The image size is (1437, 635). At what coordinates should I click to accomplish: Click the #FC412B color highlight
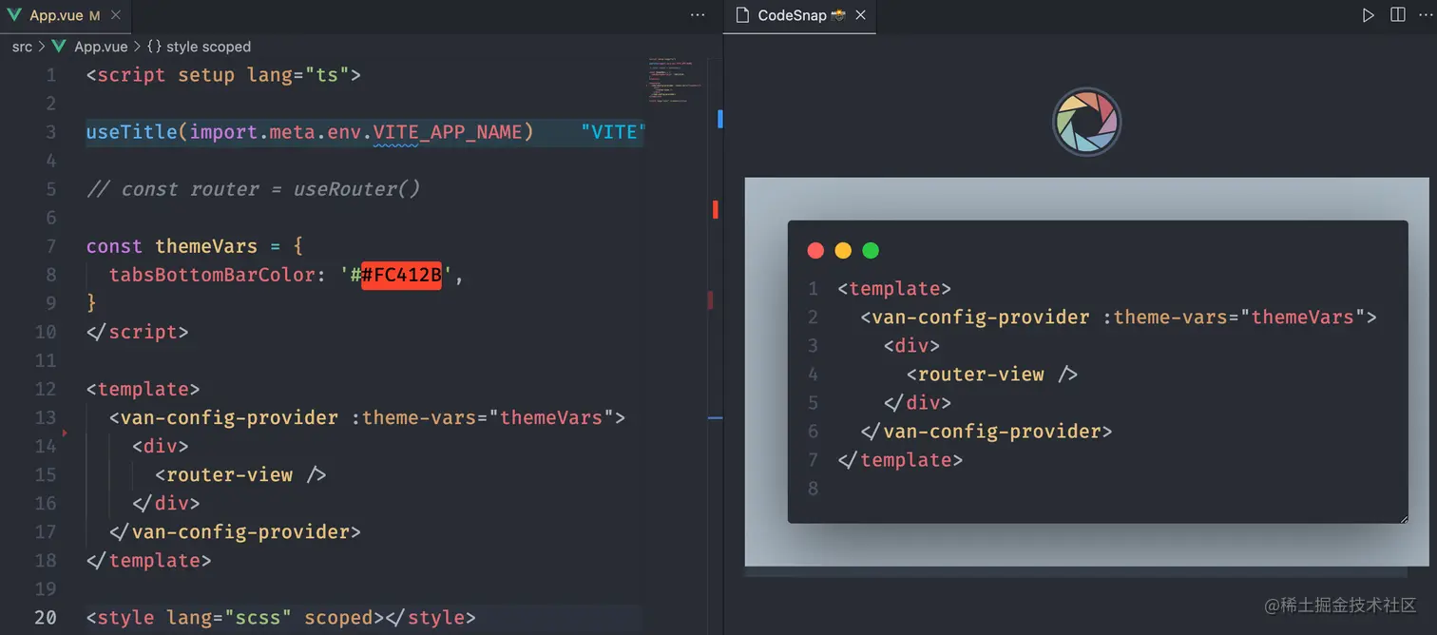pos(401,275)
